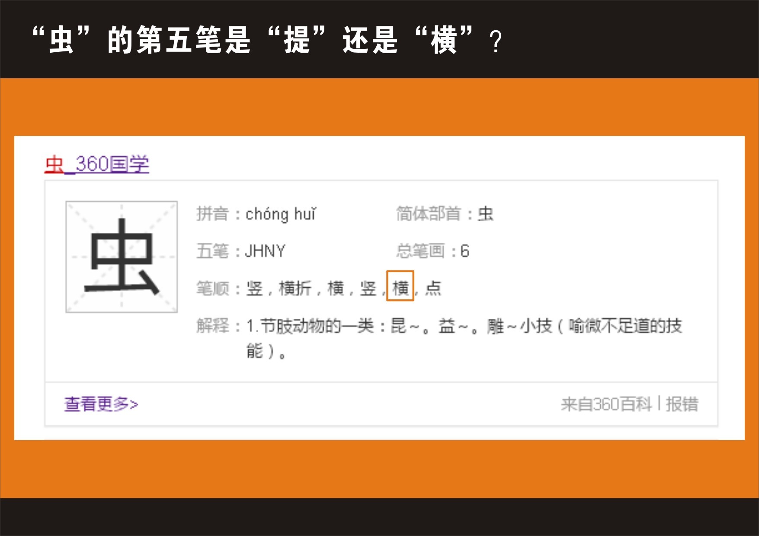The width and height of the screenshot is (759, 536).
Task: Open the "查看更多>" link
Action: tap(101, 404)
